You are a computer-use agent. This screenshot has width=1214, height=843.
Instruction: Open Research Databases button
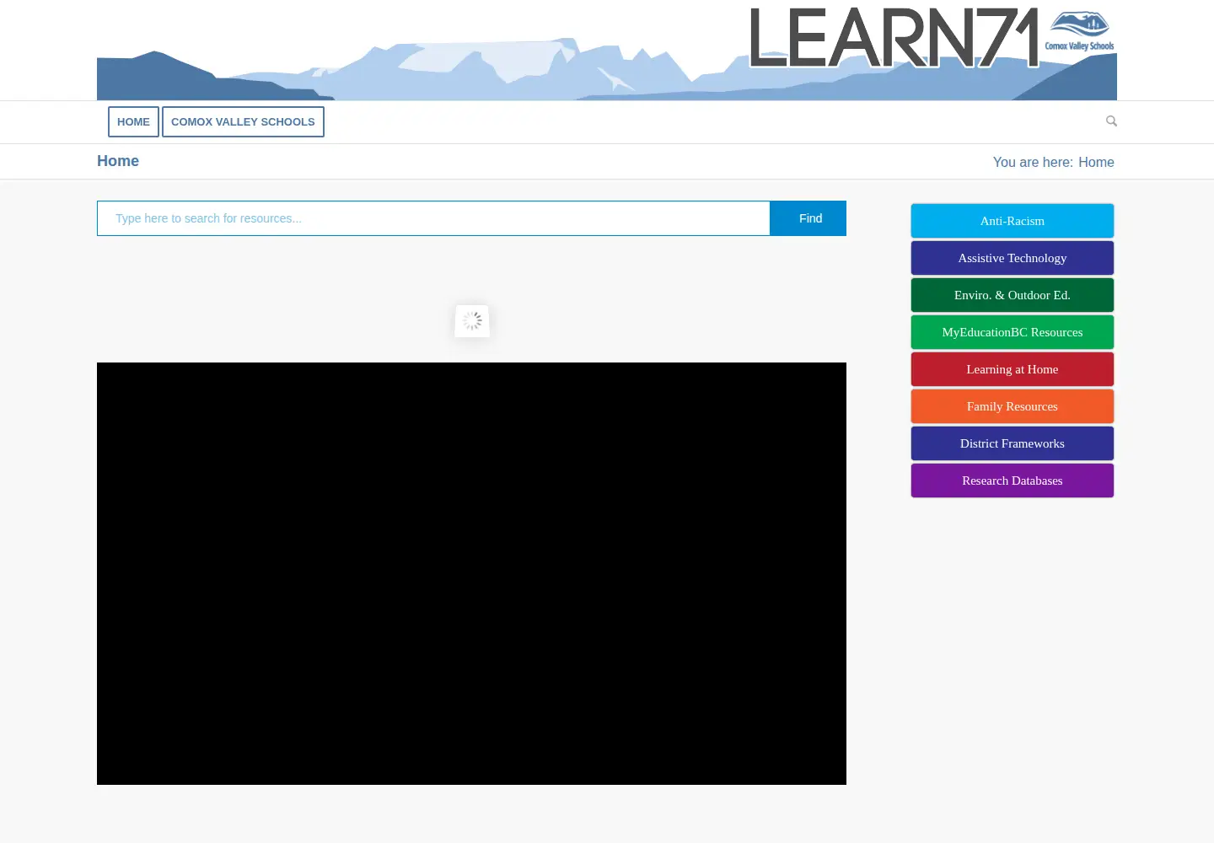[x=1012, y=481]
